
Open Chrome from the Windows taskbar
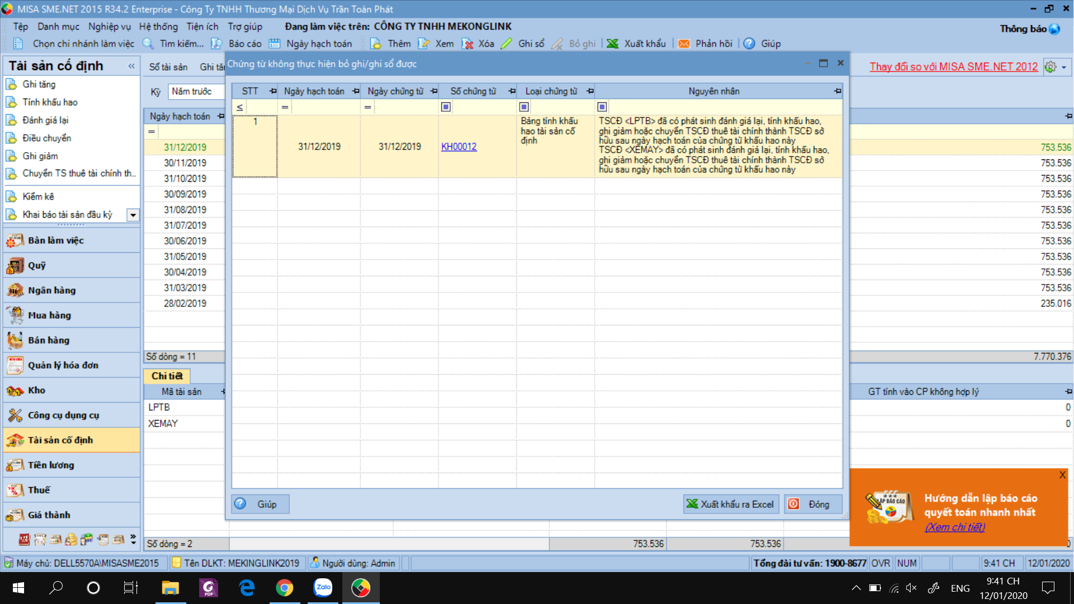(x=284, y=588)
